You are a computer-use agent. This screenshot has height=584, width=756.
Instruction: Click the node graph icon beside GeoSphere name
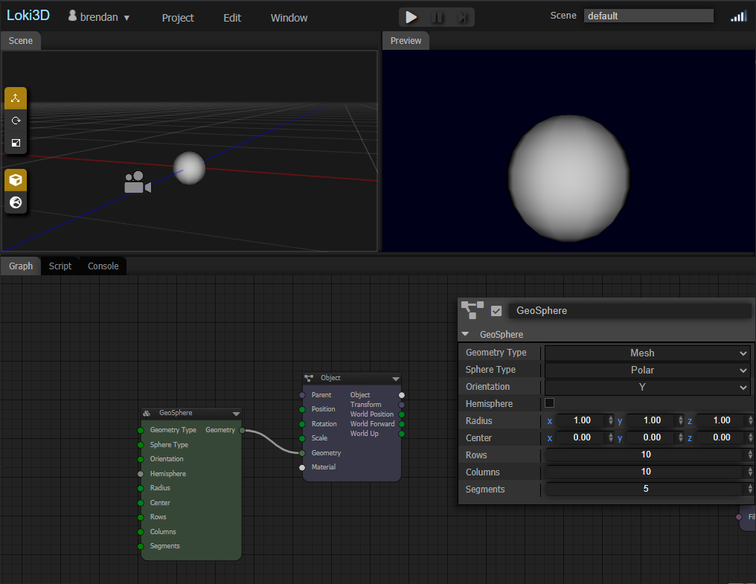(470, 310)
